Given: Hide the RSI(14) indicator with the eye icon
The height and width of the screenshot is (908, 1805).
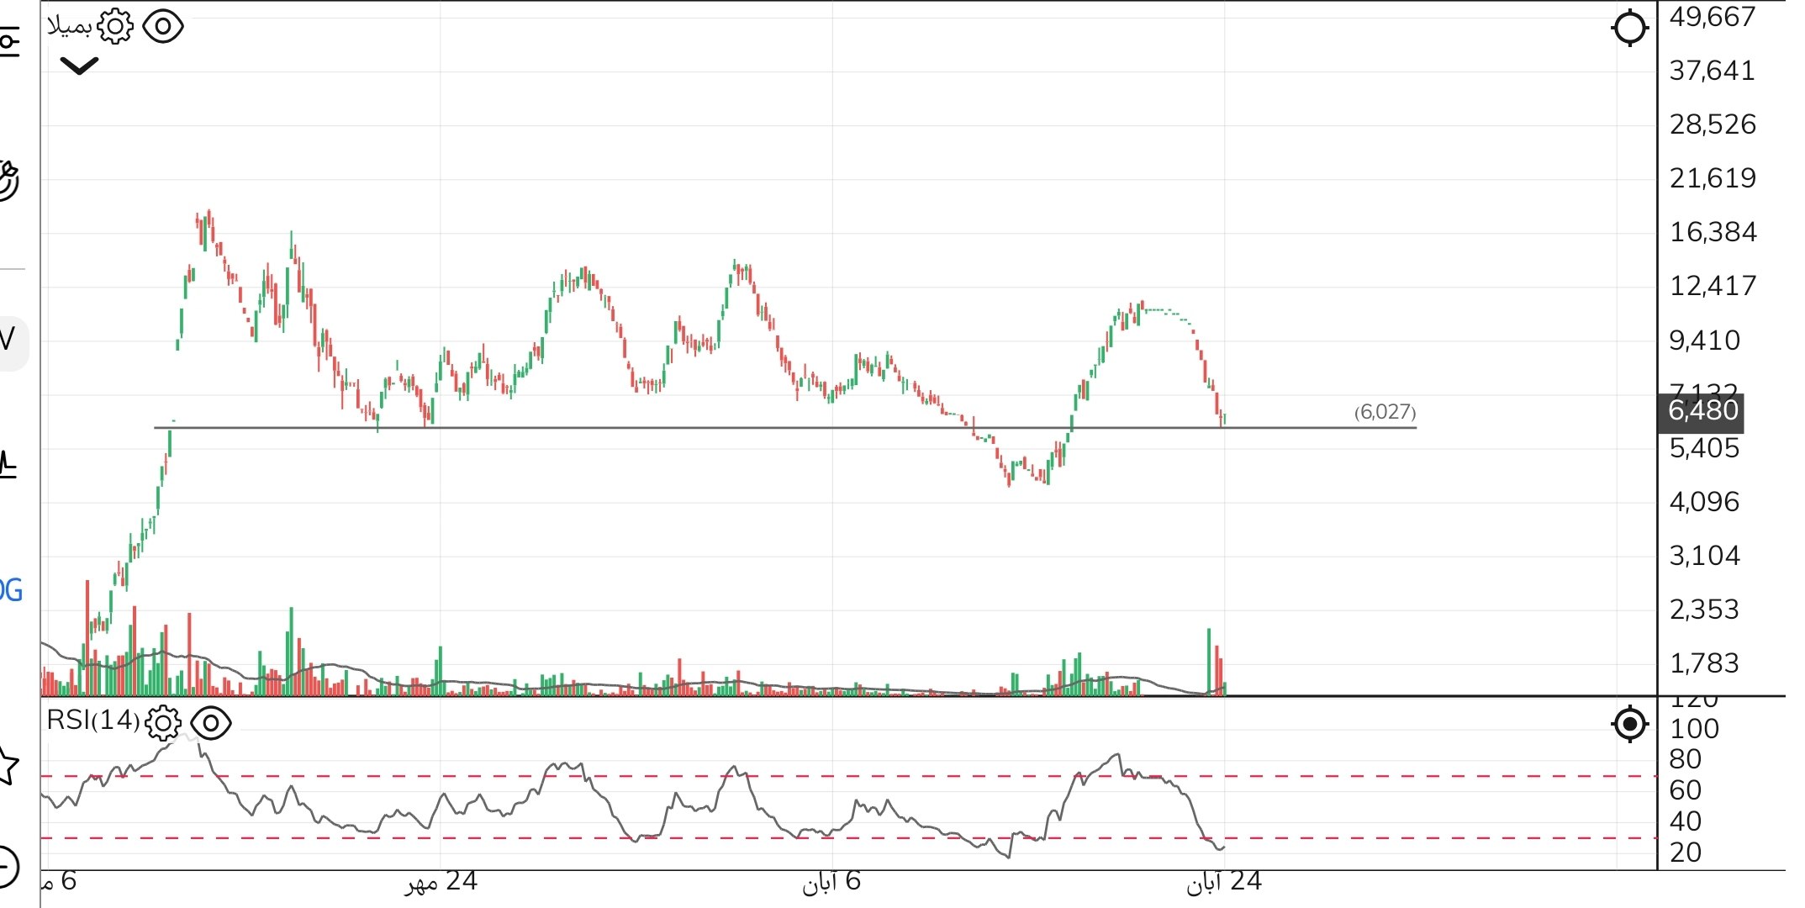Looking at the screenshot, I should point(211,722).
